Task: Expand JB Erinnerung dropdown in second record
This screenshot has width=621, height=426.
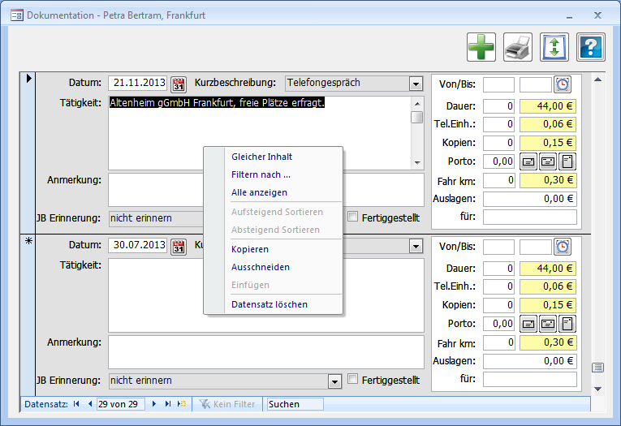Action: [334, 381]
